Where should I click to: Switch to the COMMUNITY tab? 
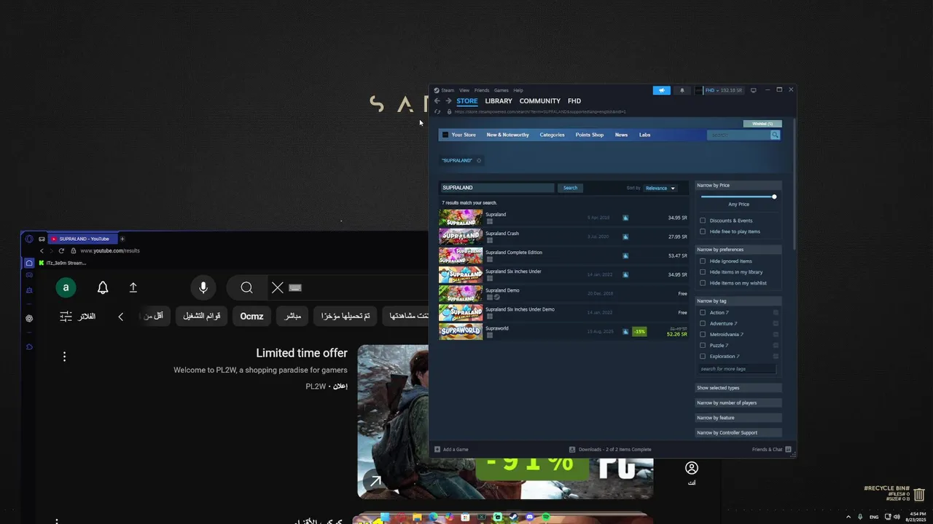540,101
